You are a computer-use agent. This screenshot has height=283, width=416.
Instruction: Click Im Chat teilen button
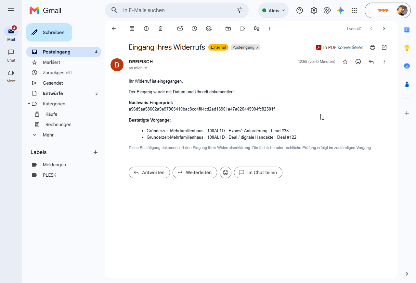tap(258, 172)
